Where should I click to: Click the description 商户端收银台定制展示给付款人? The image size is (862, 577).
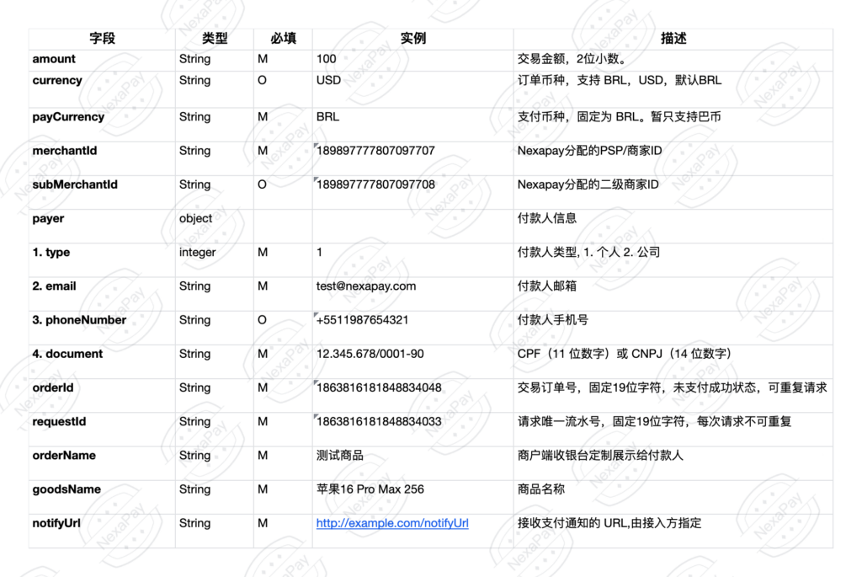coord(600,456)
